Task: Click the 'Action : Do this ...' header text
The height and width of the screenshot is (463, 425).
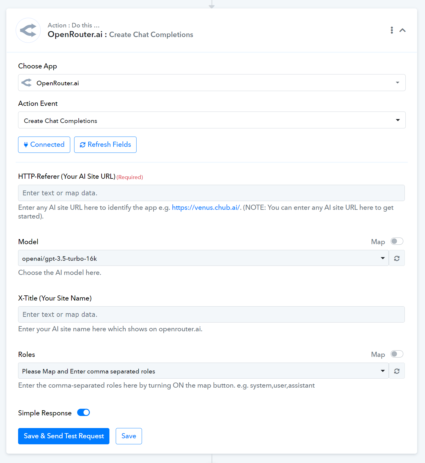Action: coord(74,25)
